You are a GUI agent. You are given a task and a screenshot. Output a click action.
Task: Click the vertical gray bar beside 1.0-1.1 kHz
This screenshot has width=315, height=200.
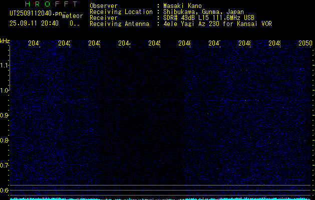[x=10, y=68]
